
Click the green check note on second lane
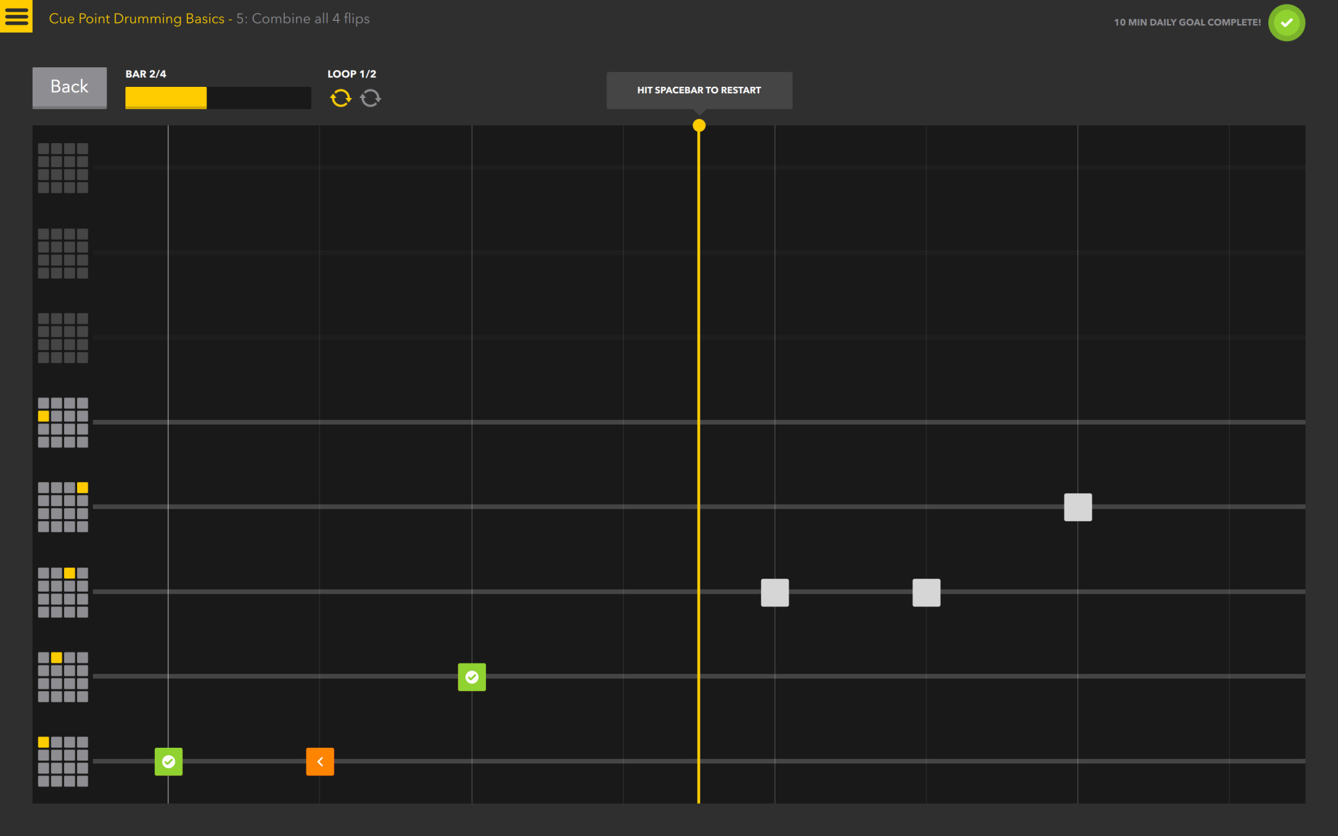[x=472, y=677]
